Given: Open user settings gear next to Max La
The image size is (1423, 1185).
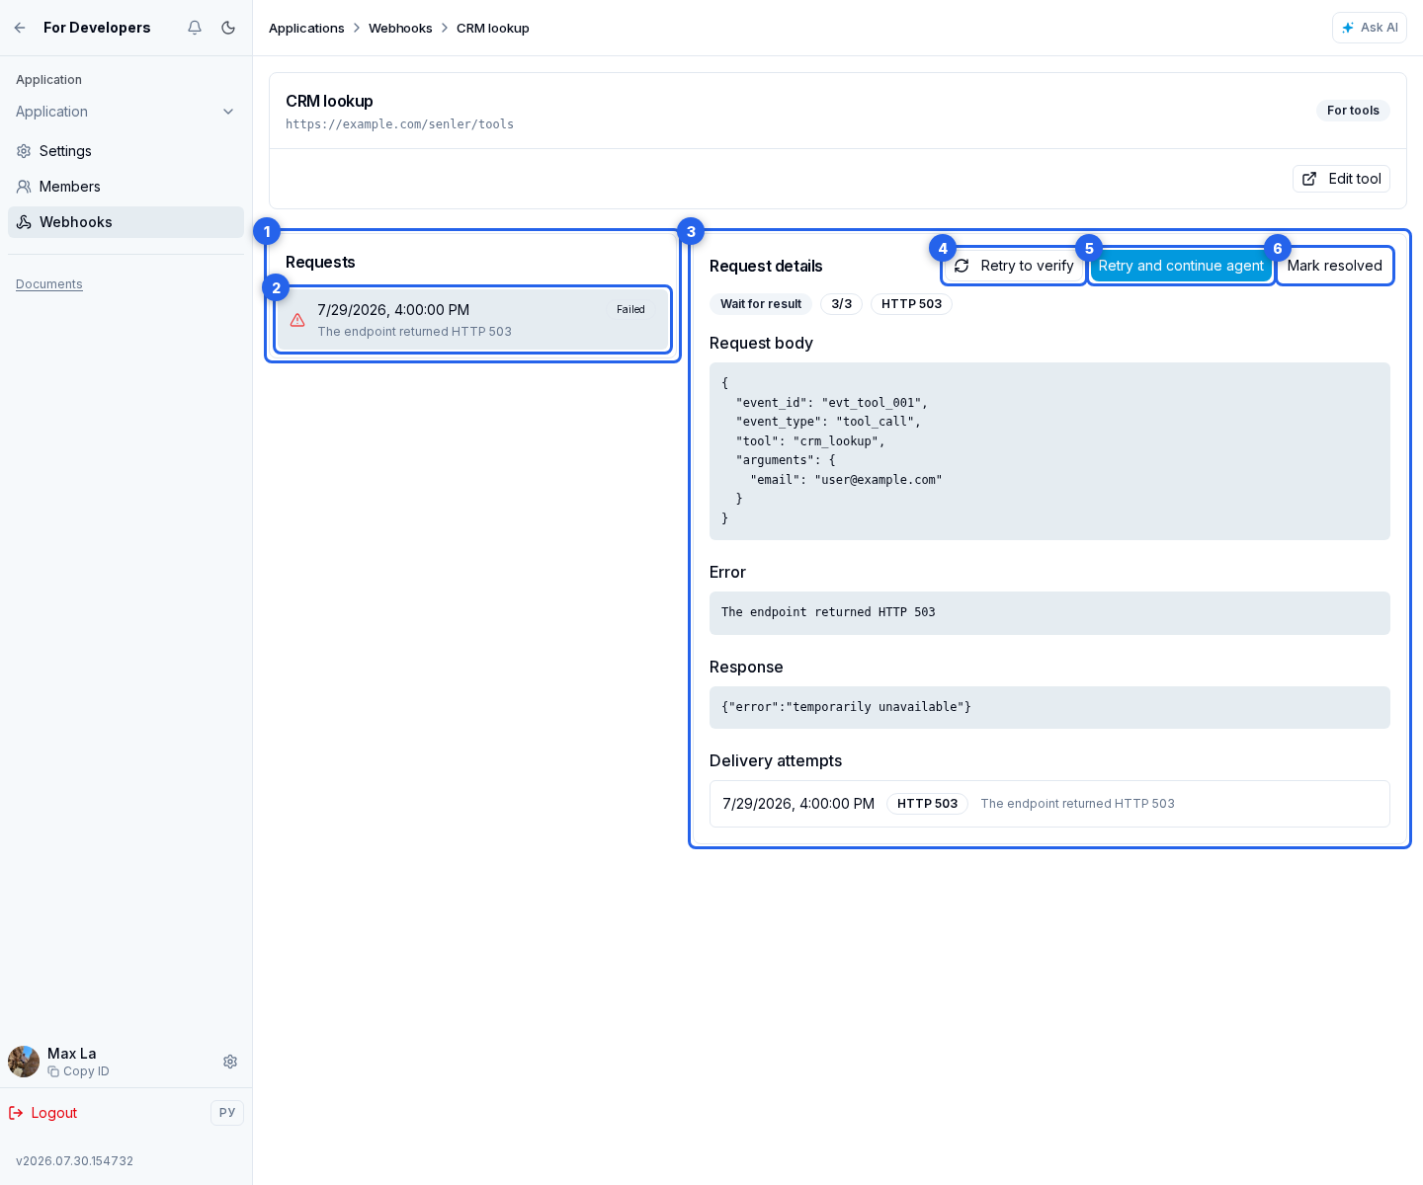Looking at the screenshot, I should coord(230,1062).
